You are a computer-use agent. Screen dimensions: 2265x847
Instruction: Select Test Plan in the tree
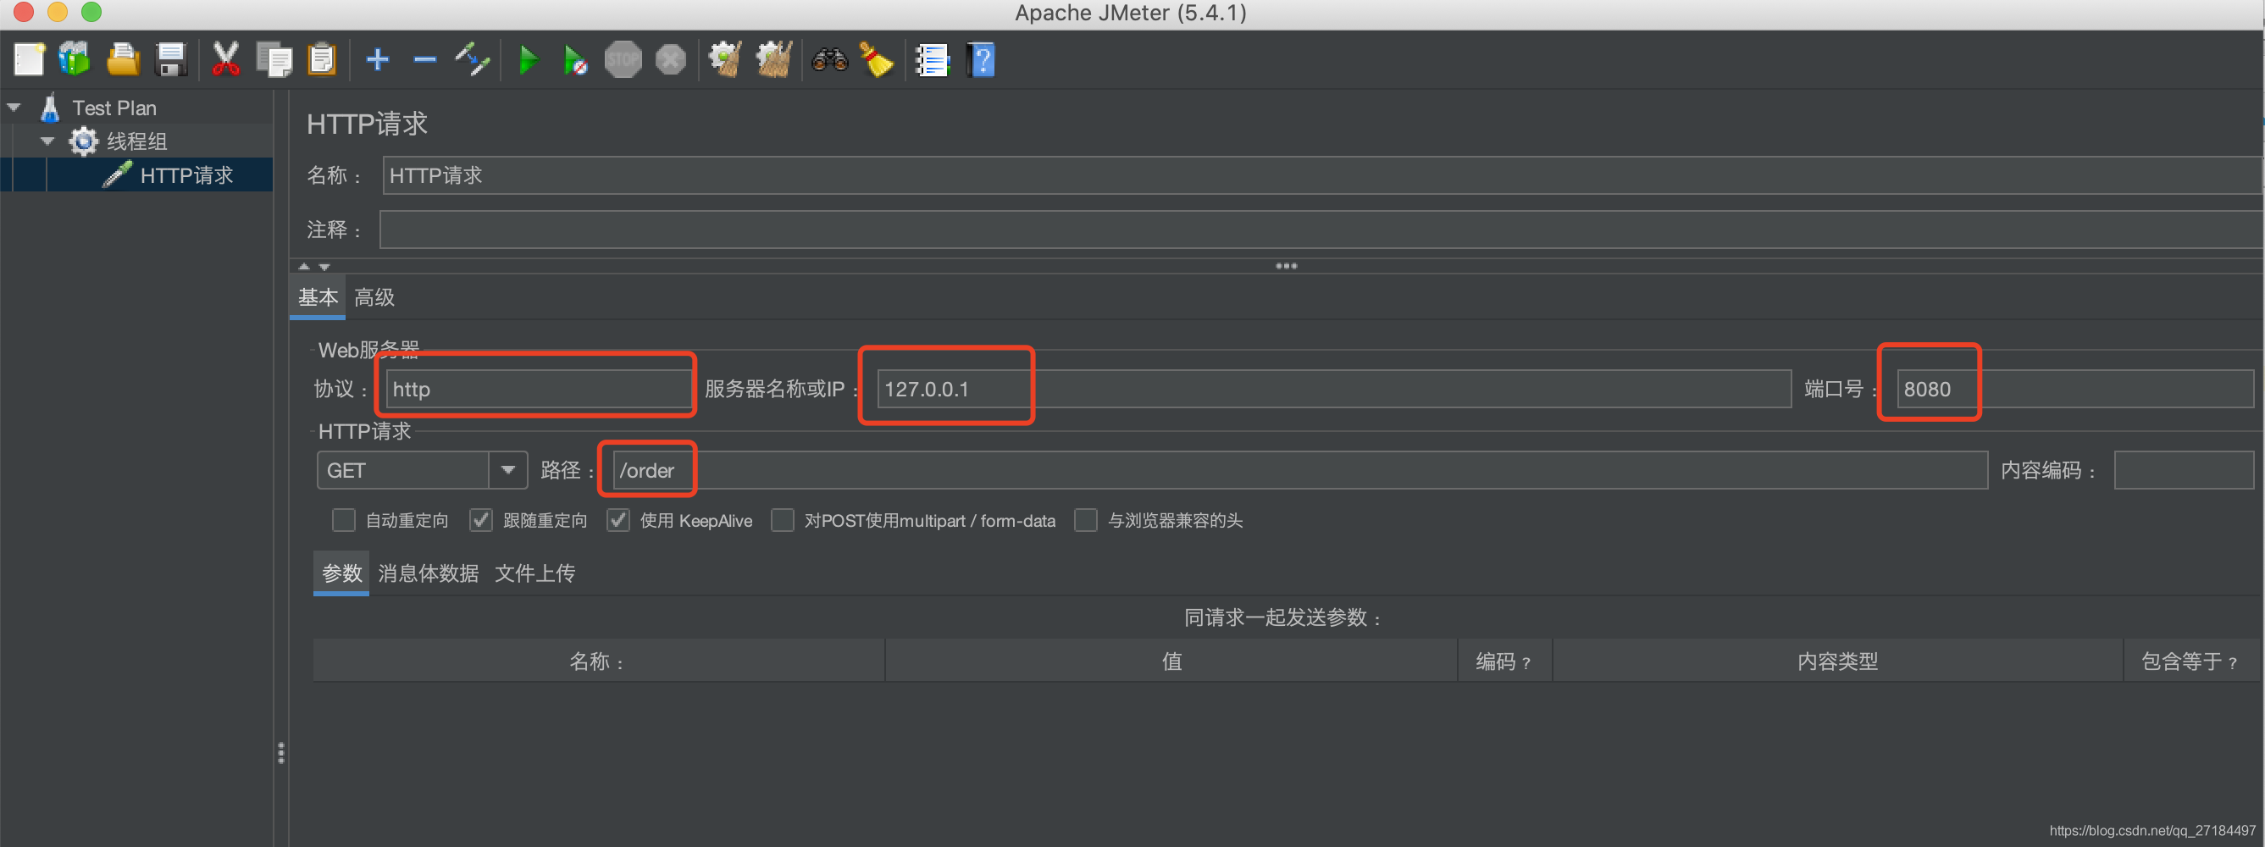[114, 108]
